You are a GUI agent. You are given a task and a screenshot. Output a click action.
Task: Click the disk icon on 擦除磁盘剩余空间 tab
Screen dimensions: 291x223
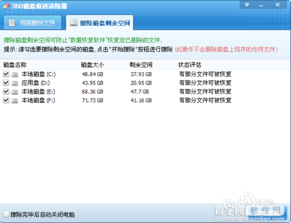click(x=74, y=23)
